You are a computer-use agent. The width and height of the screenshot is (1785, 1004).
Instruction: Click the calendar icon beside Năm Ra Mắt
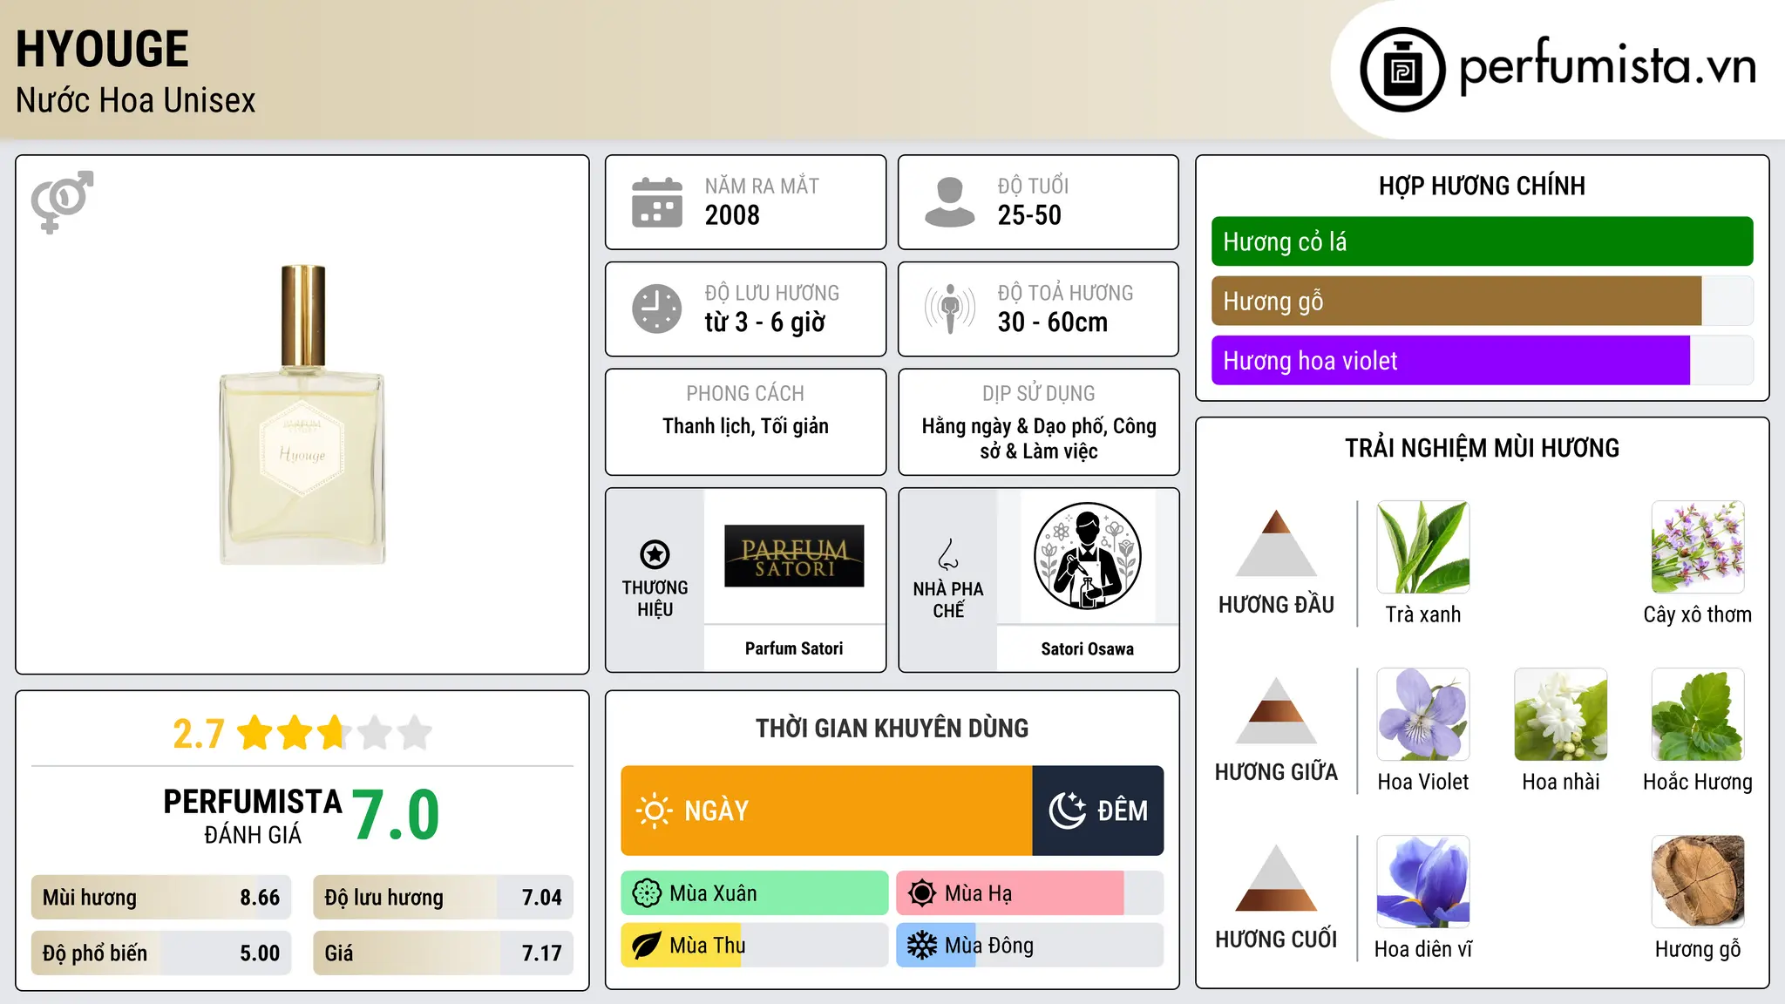[x=657, y=202]
